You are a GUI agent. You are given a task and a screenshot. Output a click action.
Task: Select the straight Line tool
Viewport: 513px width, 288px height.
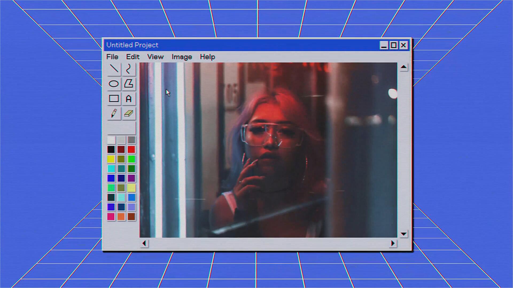pyautogui.click(x=114, y=69)
